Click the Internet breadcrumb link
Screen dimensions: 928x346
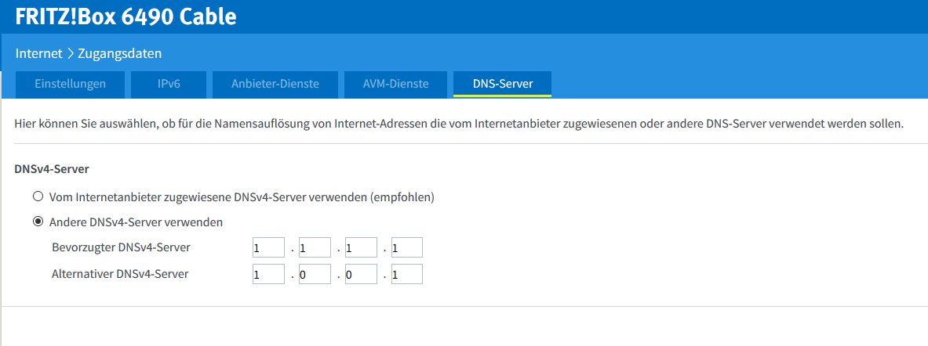[x=38, y=54]
